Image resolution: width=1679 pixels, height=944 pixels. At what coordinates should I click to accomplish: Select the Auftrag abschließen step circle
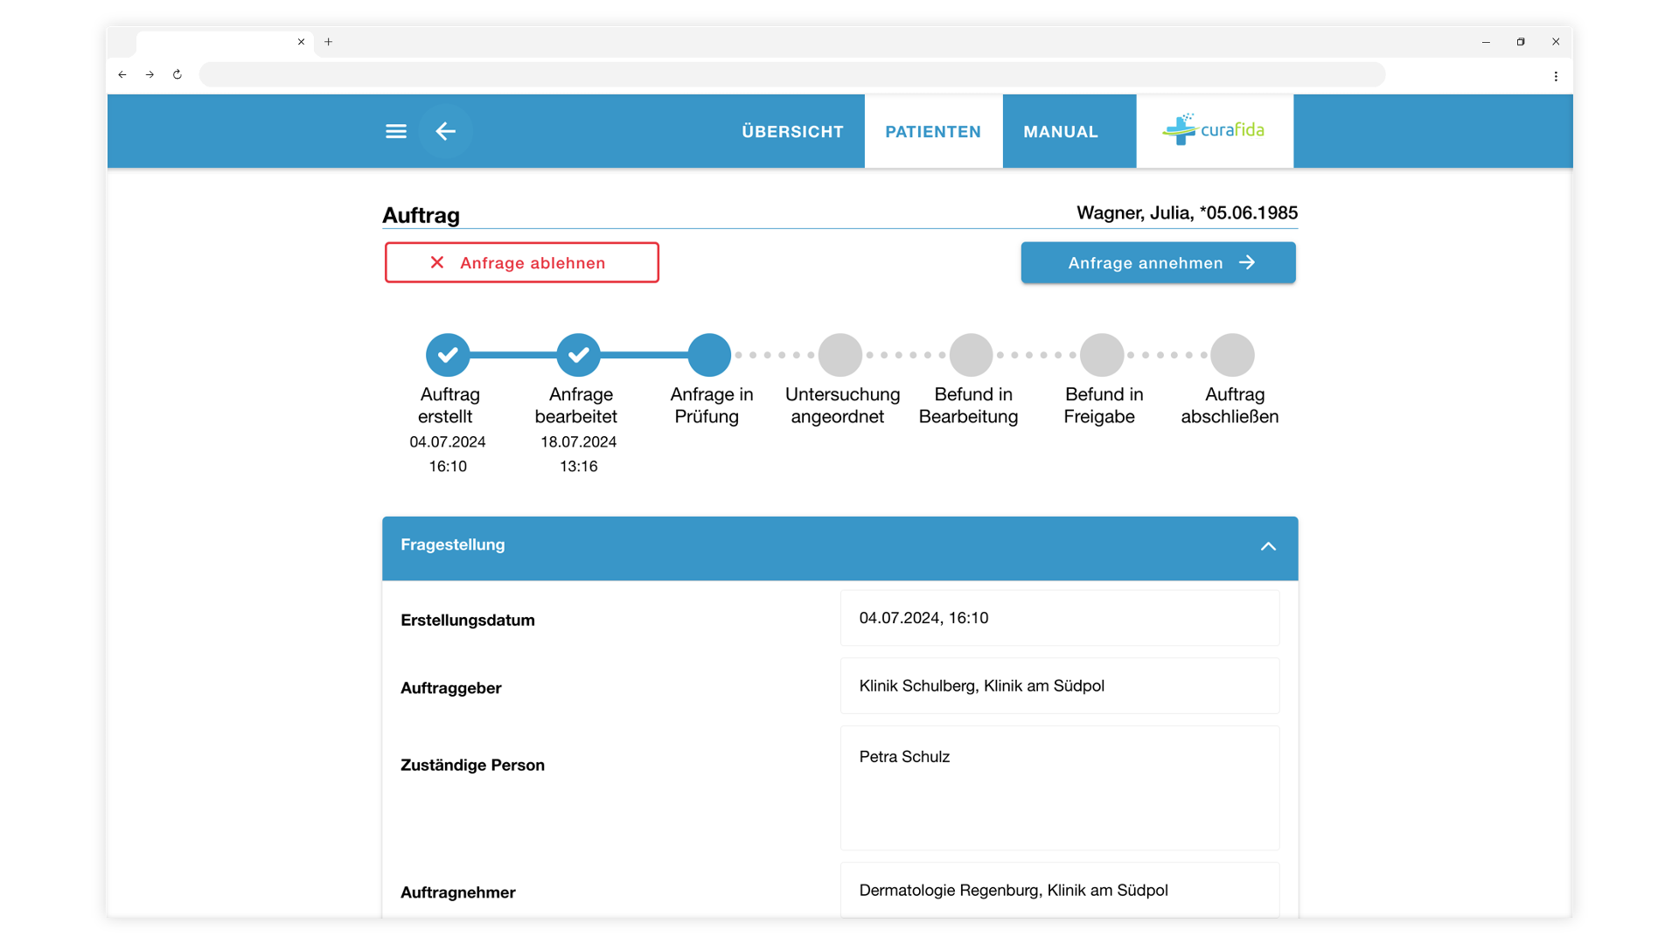[1232, 355]
